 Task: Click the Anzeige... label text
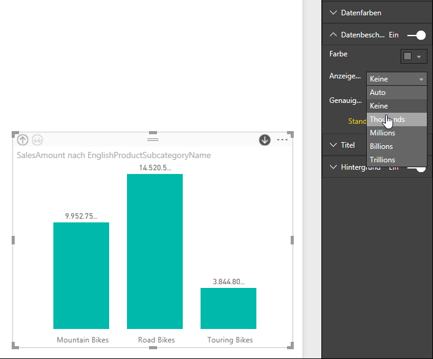tap(345, 76)
